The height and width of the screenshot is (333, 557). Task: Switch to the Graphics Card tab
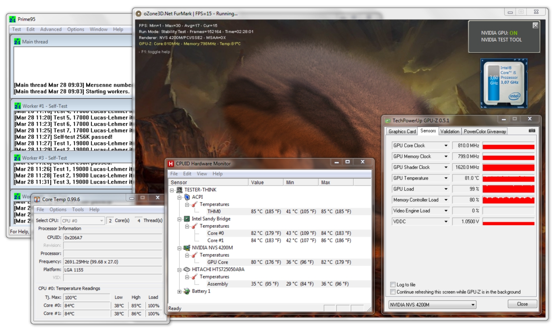[402, 131]
